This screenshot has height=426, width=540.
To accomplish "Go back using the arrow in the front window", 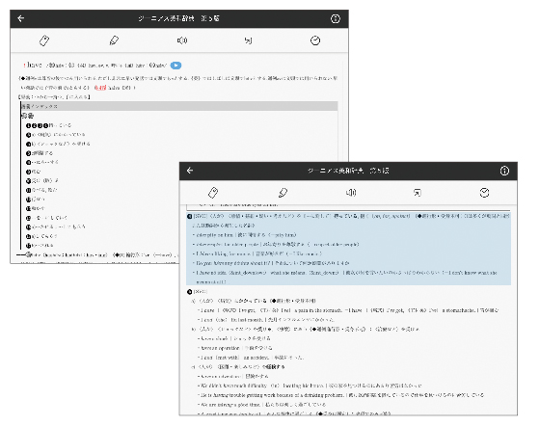I will pyautogui.click(x=190, y=171).
